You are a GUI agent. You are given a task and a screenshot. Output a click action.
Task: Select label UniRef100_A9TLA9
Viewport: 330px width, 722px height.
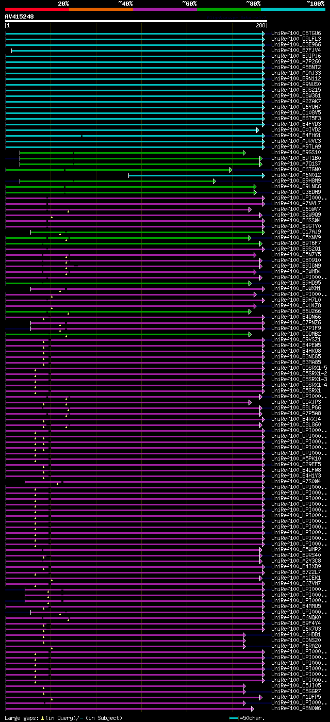click(x=296, y=146)
